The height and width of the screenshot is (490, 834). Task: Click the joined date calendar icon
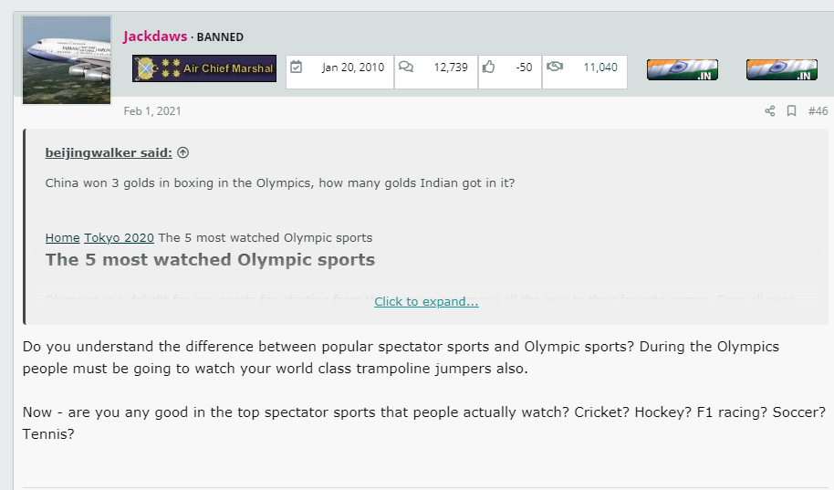(x=297, y=67)
